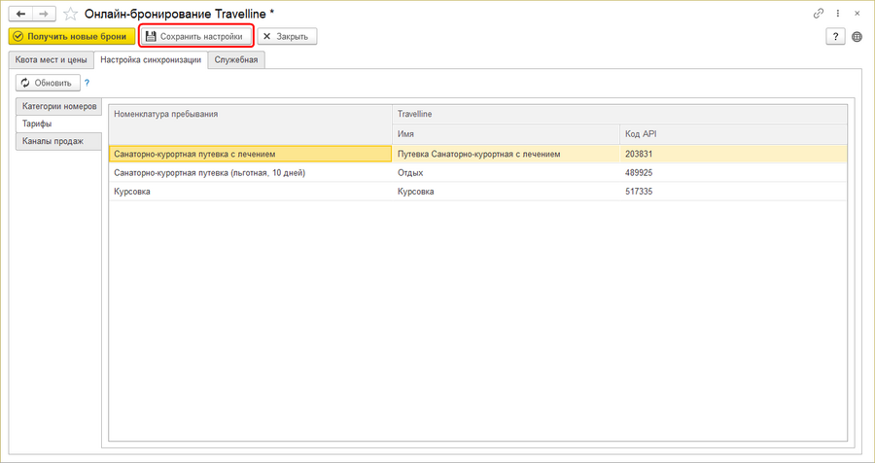The height and width of the screenshot is (463, 875).
Task: Open the Категории номеров side tab
Action: point(59,106)
